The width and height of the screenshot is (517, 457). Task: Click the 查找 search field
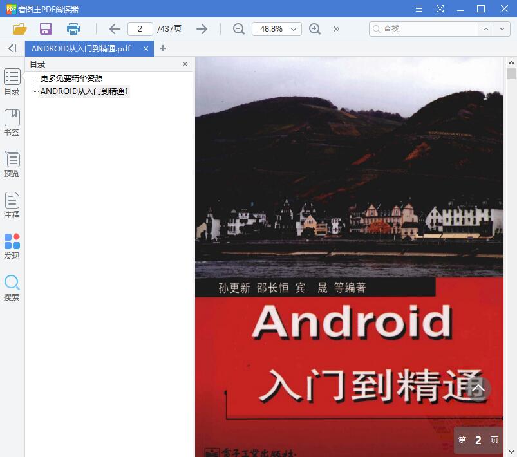click(x=424, y=29)
